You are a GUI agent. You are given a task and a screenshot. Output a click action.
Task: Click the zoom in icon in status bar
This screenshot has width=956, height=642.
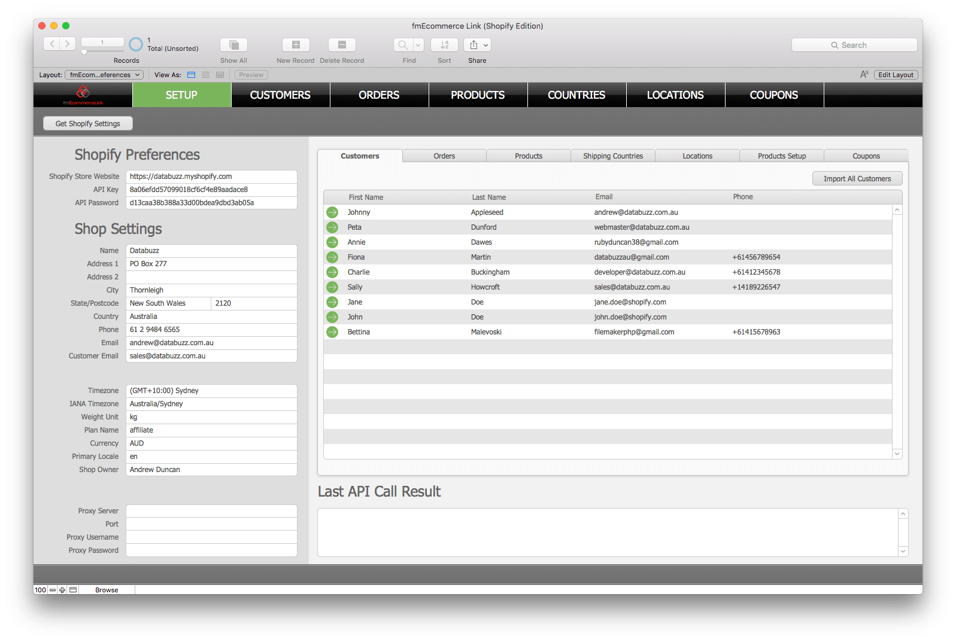[62, 590]
